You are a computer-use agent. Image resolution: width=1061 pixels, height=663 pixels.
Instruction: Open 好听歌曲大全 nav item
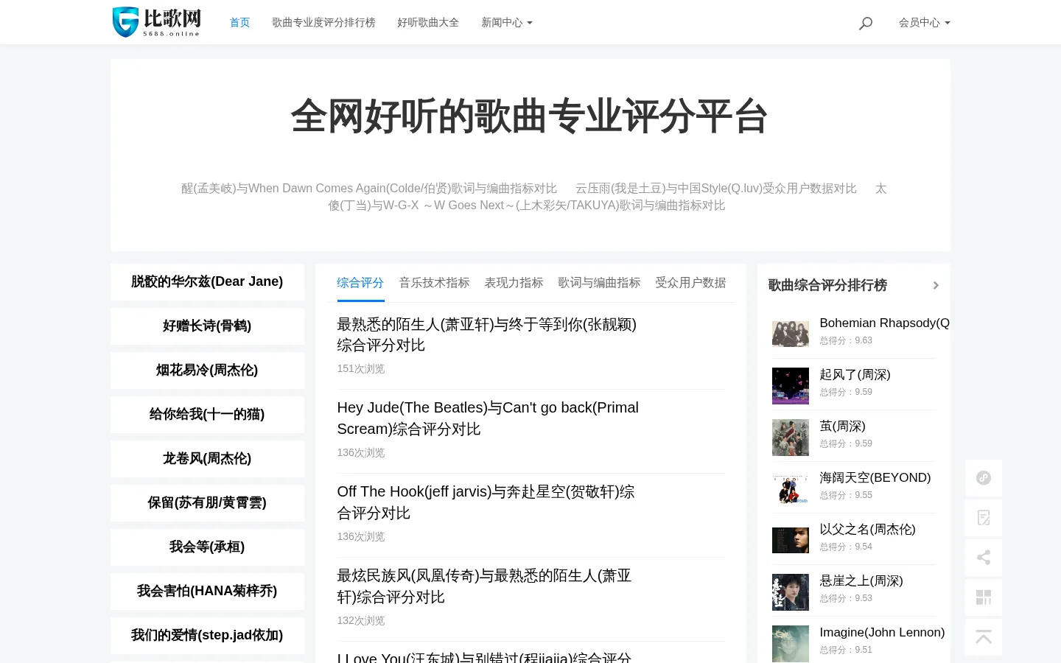tap(428, 23)
